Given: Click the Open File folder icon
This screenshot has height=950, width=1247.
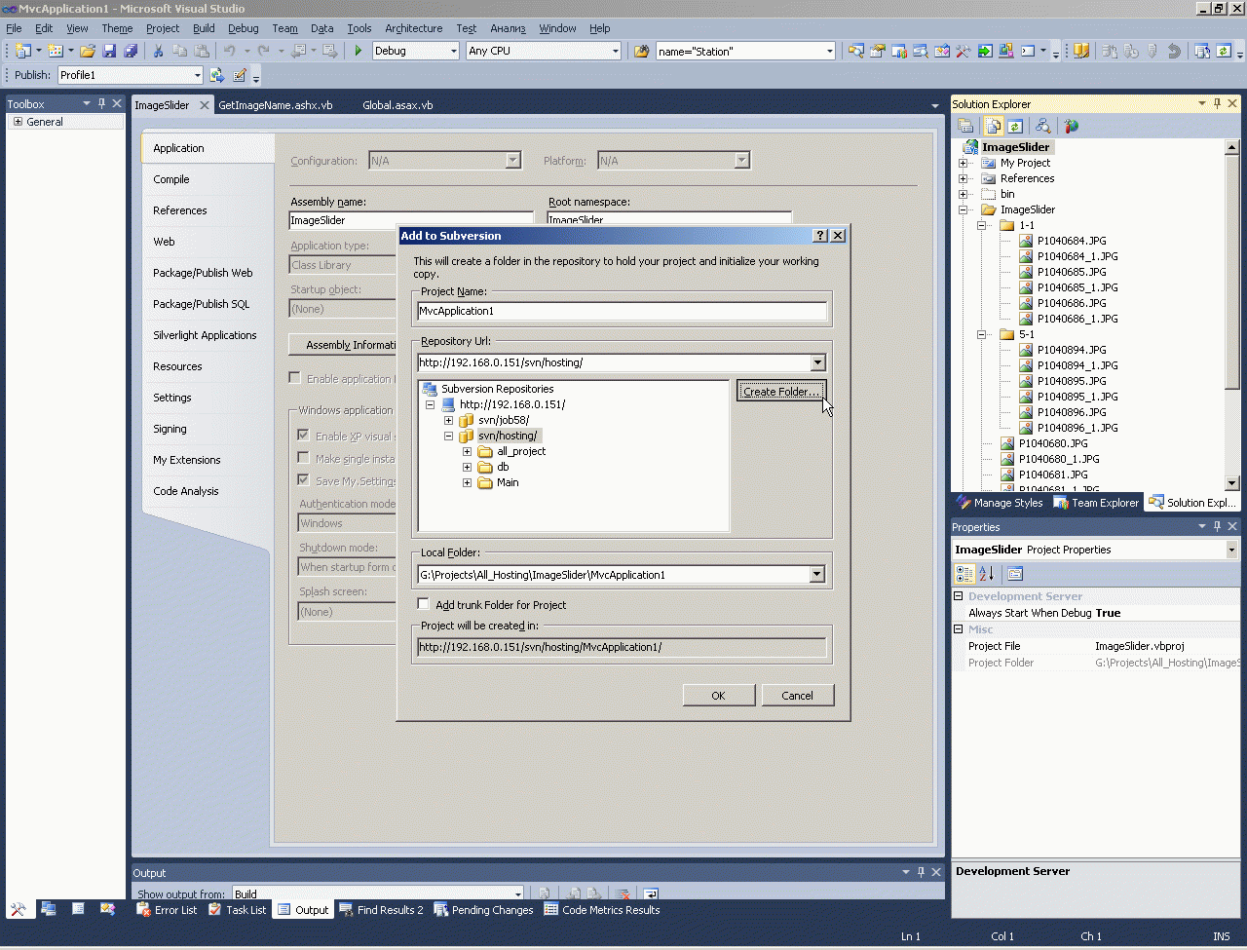Looking at the screenshot, I should point(88,51).
